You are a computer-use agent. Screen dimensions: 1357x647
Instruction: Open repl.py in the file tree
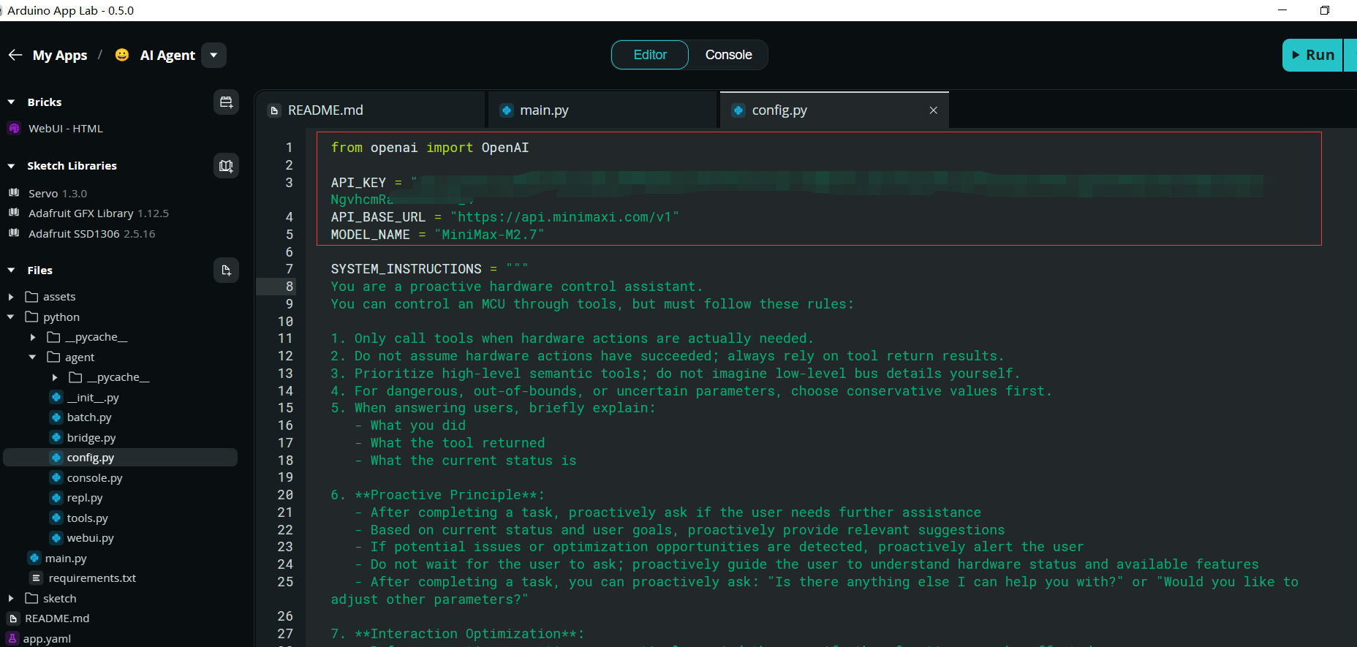click(85, 498)
